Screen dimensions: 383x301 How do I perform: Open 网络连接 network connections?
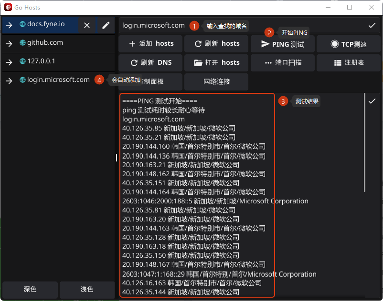pos(216,81)
